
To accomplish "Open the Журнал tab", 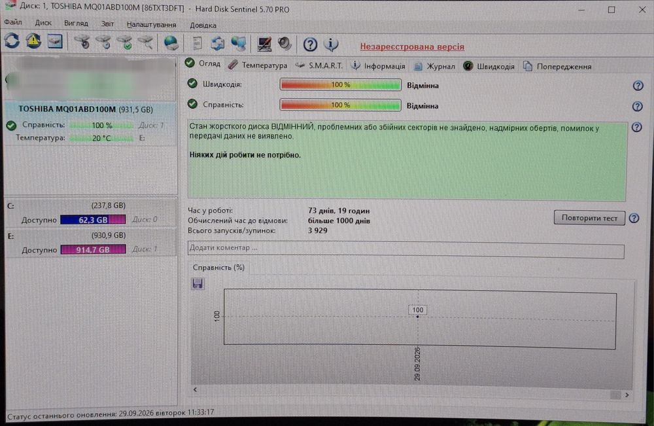I will coord(434,66).
